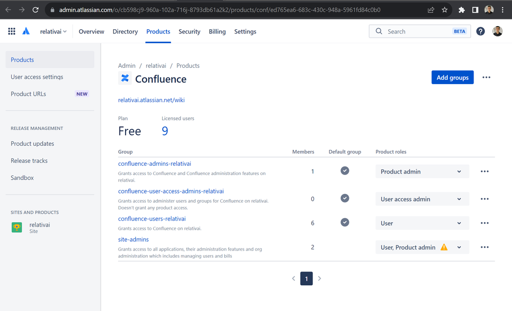Click the licensed users count 9
This screenshot has width=512, height=311.
click(x=165, y=131)
